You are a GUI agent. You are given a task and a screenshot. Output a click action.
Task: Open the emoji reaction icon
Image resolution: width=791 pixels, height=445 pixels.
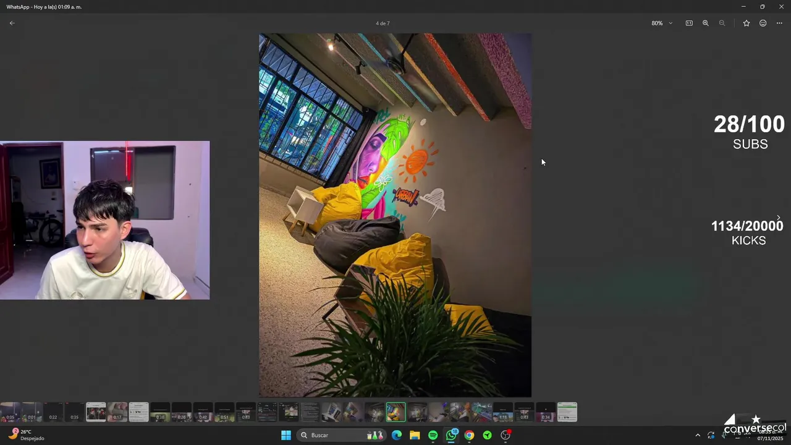point(763,23)
